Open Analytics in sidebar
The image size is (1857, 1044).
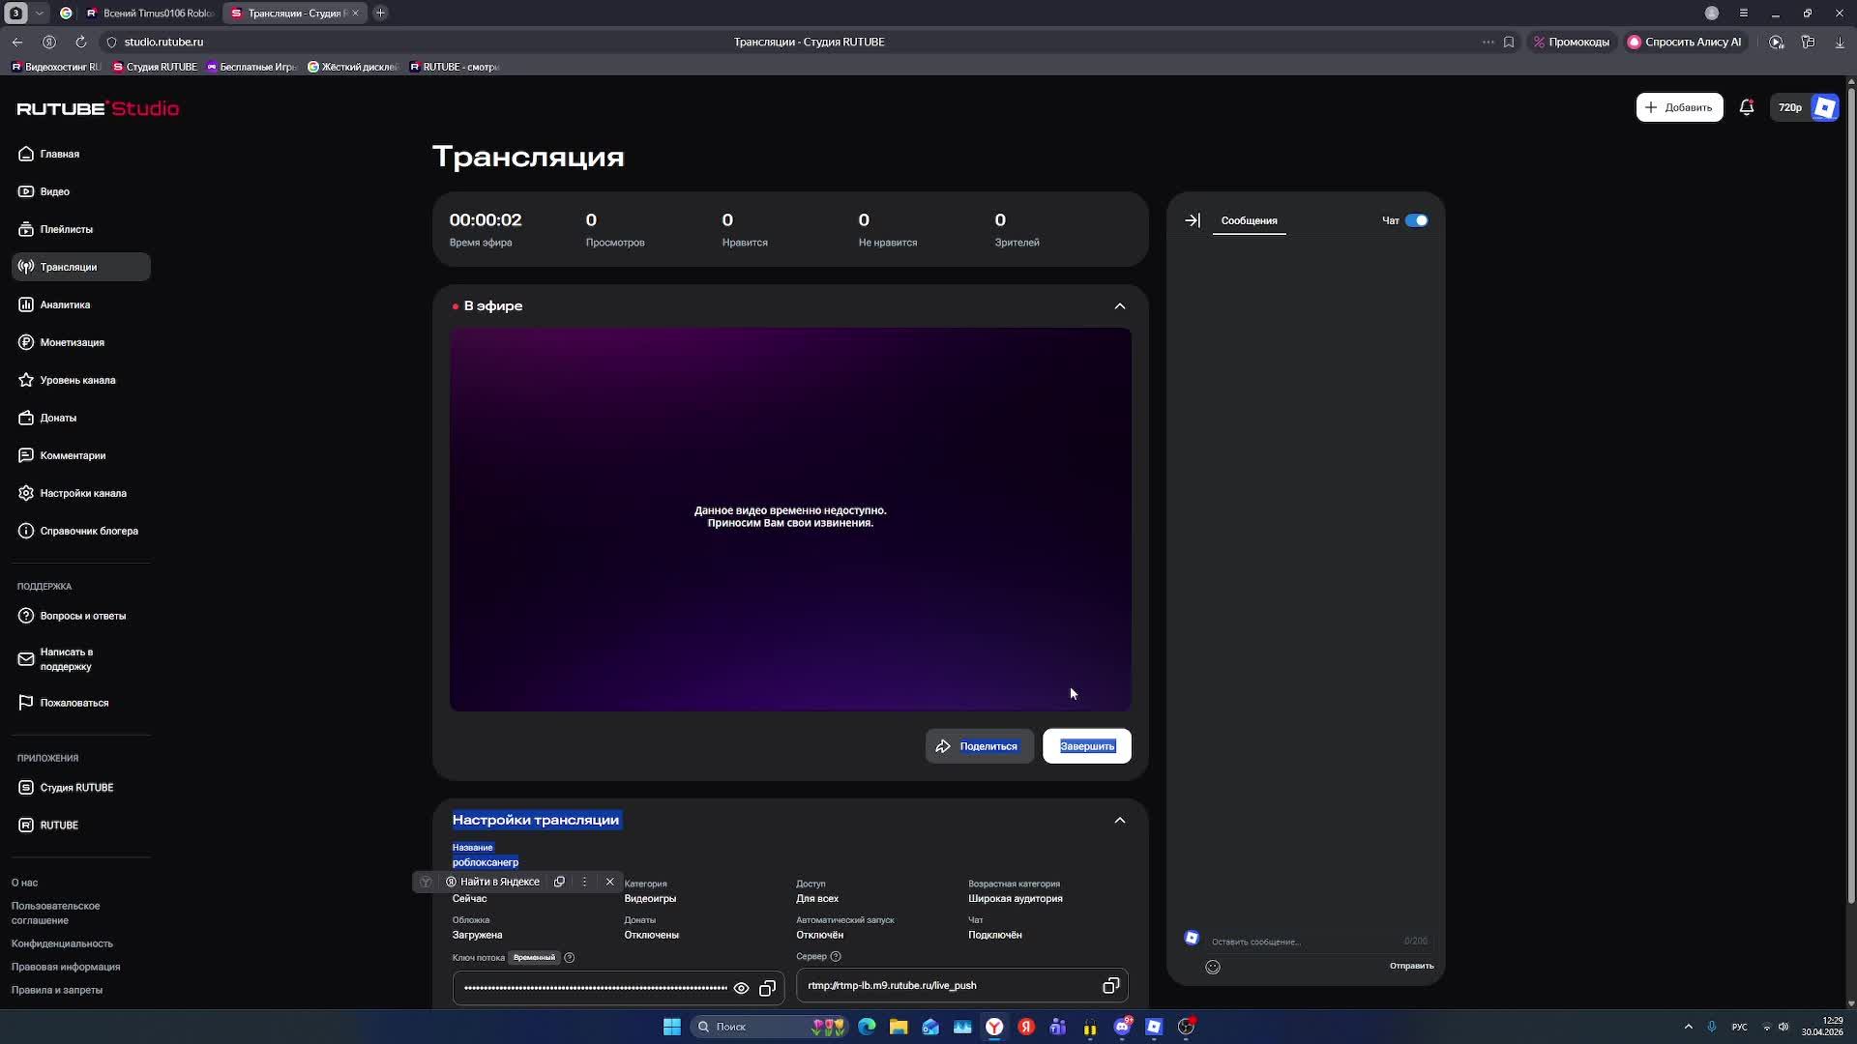pos(65,304)
